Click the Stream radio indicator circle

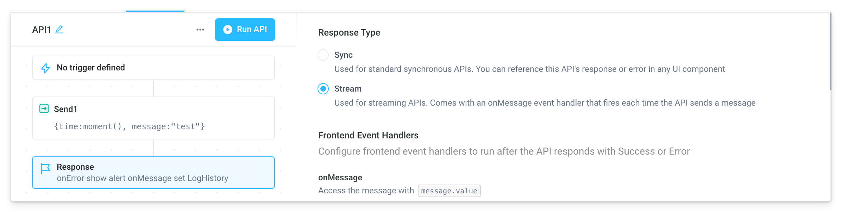click(323, 88)
